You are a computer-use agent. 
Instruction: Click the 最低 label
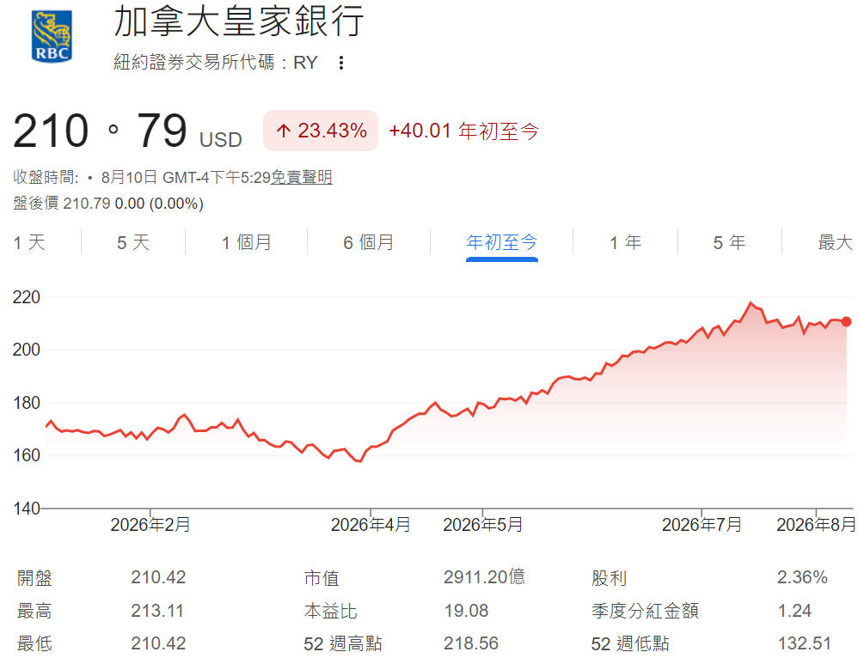coord(34,643)
